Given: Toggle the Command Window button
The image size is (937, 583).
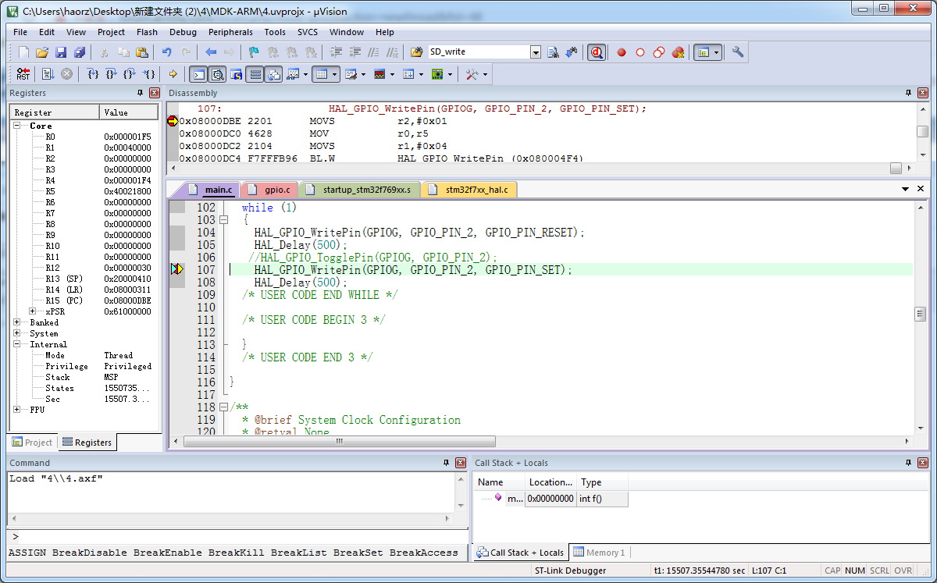Looking at the screenshot, I should click(199, 74).
